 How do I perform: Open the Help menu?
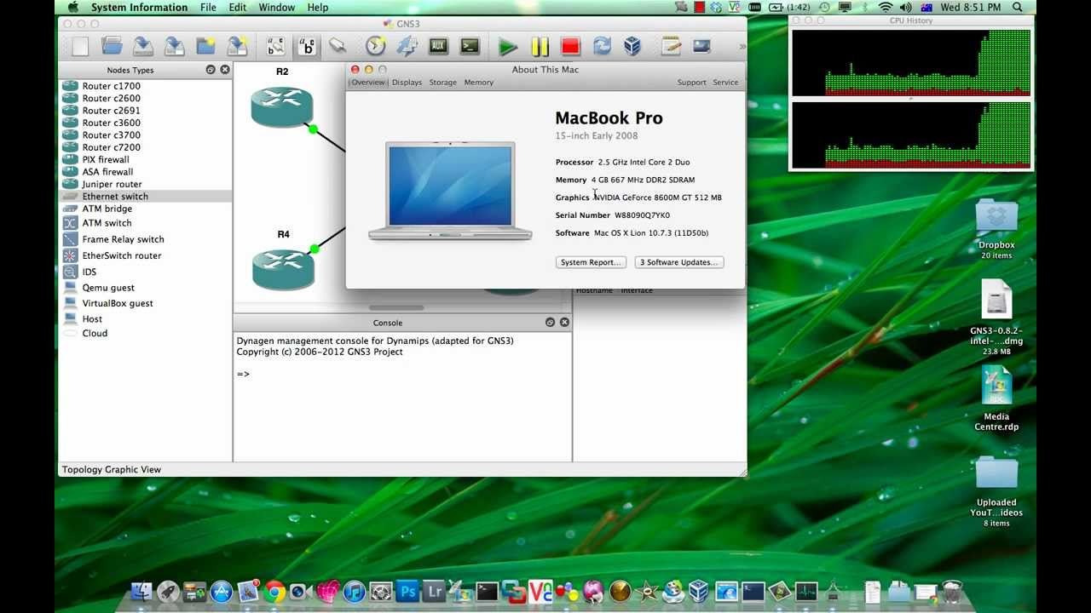click(318, 8)
